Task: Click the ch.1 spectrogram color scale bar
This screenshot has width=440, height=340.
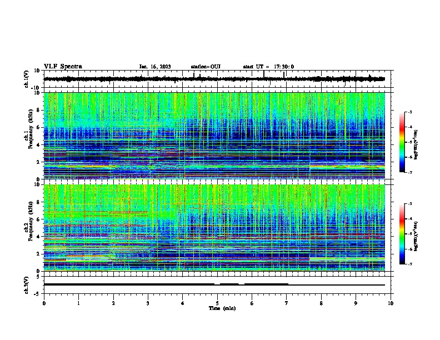Action: click(402, 142)
